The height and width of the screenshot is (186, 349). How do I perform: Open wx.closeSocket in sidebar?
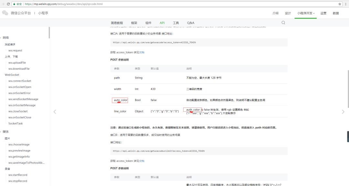pos(18,111)
